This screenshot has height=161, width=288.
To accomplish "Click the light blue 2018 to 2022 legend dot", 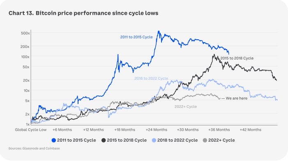I will [154, 140].
